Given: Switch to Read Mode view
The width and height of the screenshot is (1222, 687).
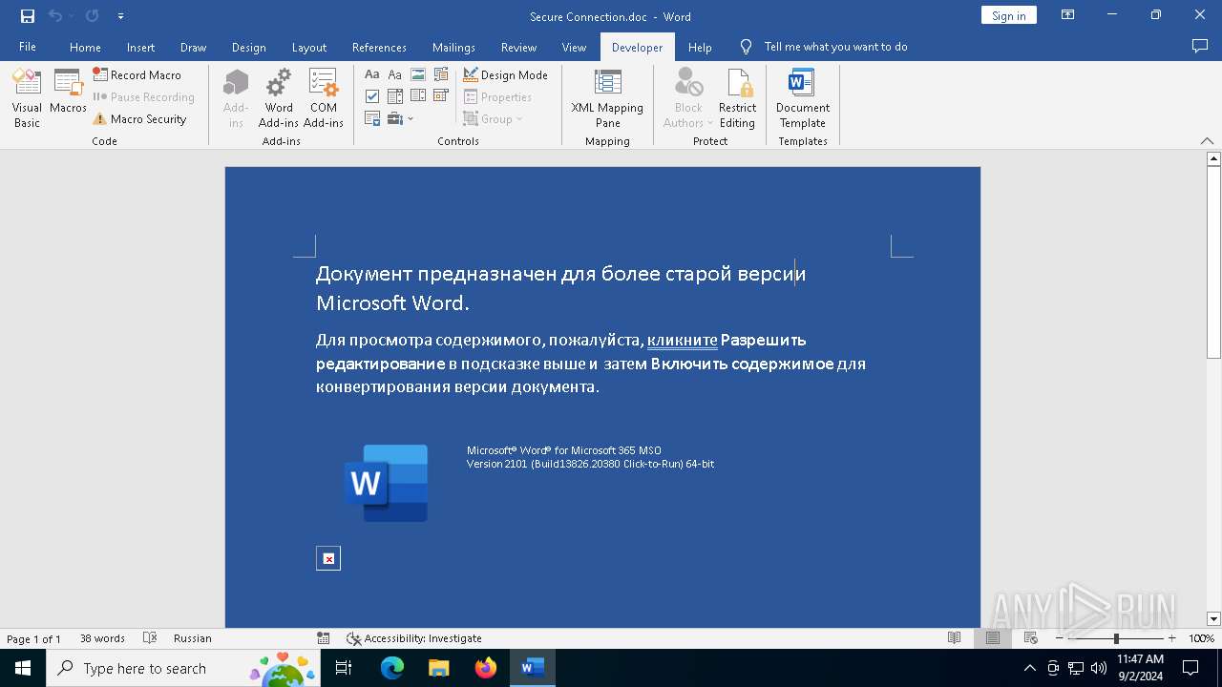Looking at the screenshot, I should 954,638.
